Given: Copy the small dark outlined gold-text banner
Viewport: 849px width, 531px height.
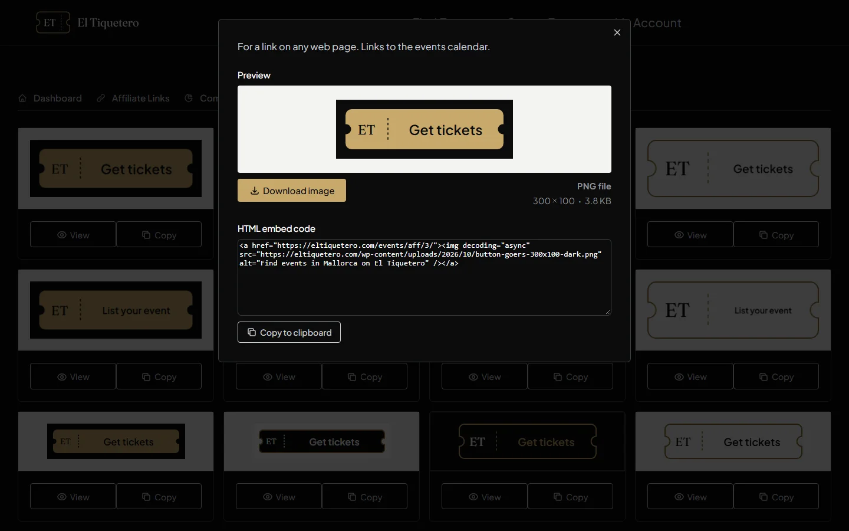Looking at the screenshot, I should click(x=571, y=497).
